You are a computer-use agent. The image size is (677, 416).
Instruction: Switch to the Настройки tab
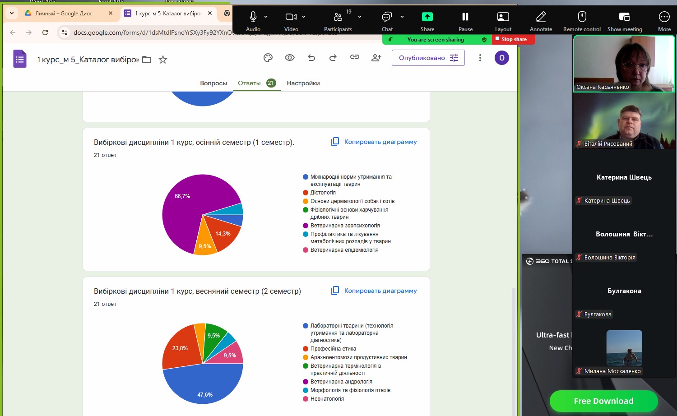pyautogui.click(x=303, y=83)
